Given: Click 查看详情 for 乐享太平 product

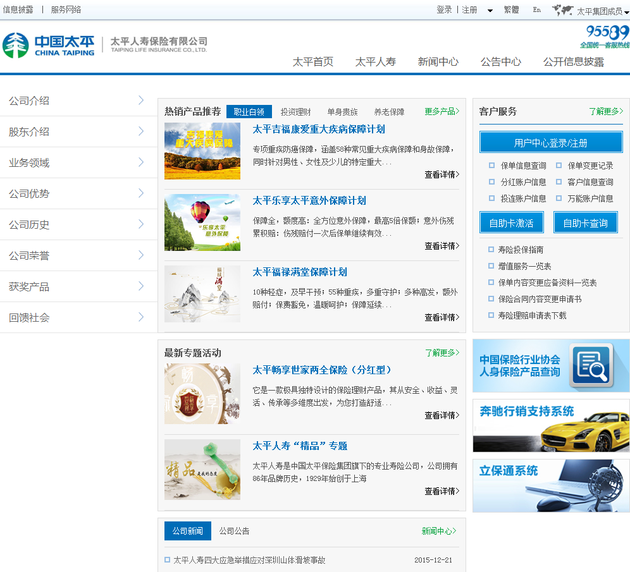Looking at the screenshot, I should pos(442,246).
